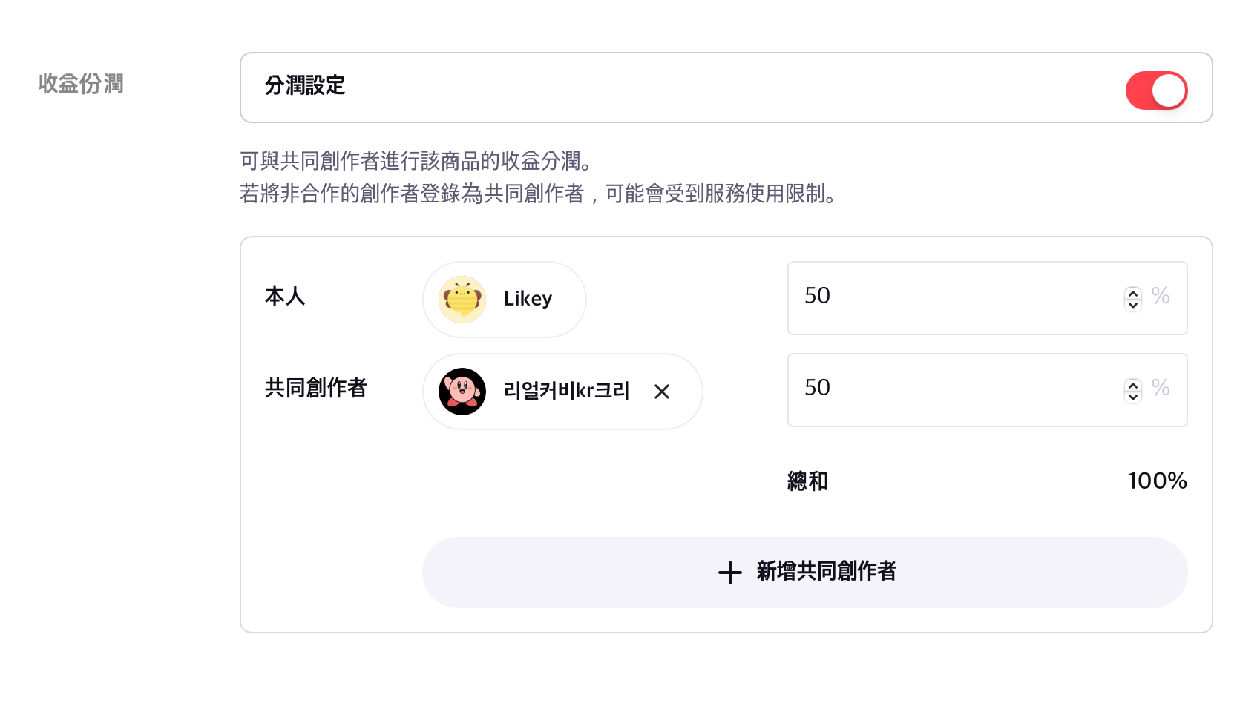Turn off the 分潤設定 toggle switch
Viewport: 1260px width, 706px height.
click(1156, 90)
